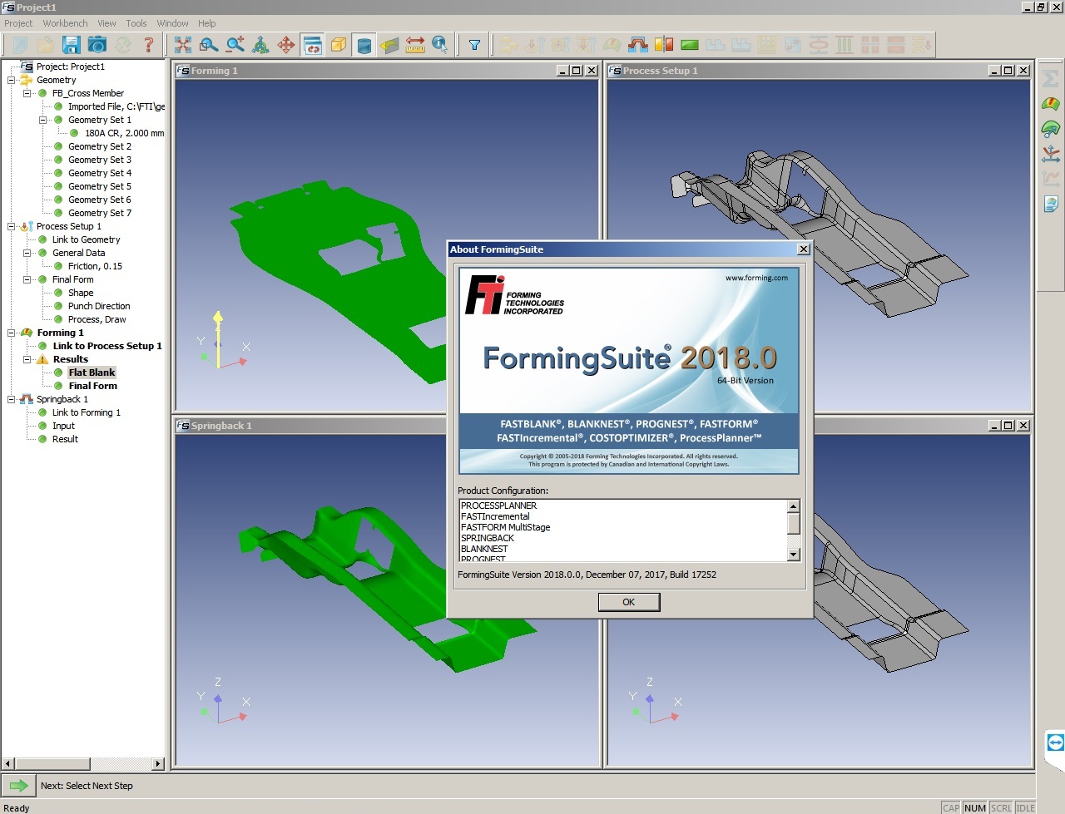
Task: Select Link to Forming 1 item
Action: tap(87, 412)
